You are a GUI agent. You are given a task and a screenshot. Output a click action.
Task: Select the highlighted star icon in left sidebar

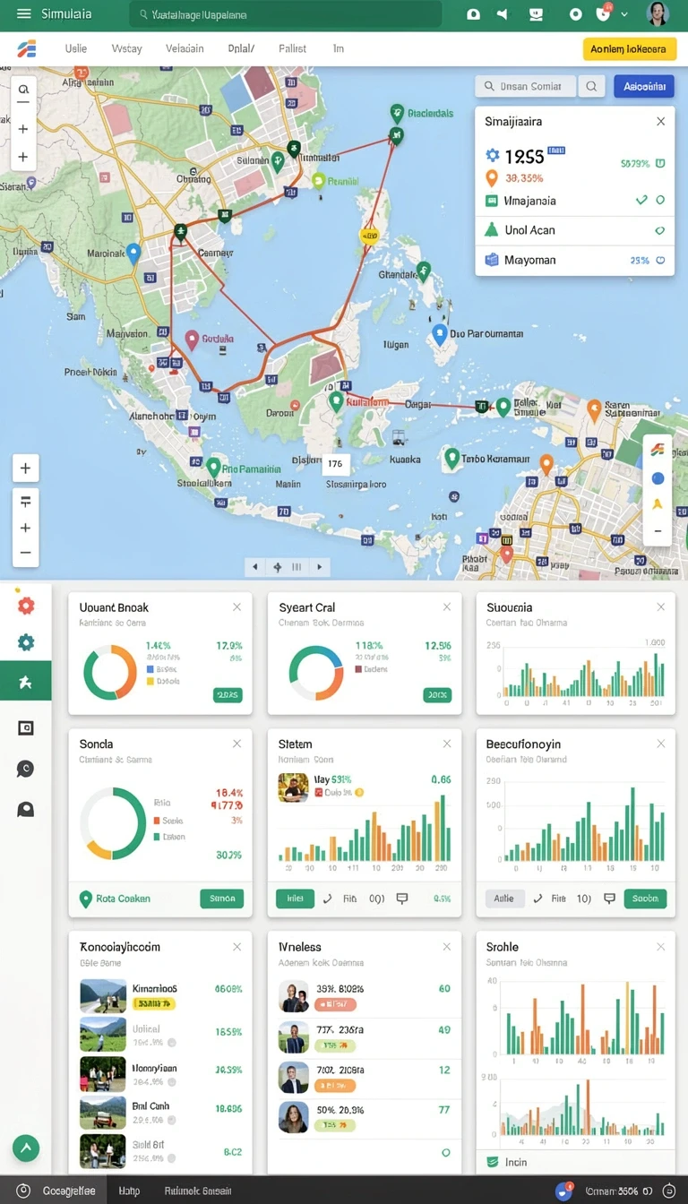click(26, 683)
